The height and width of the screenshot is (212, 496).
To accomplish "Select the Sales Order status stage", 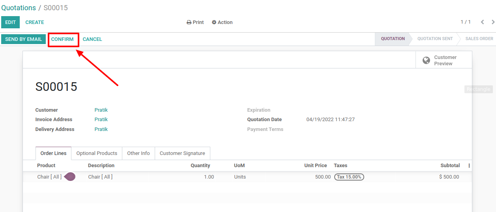I will [479, 39].
